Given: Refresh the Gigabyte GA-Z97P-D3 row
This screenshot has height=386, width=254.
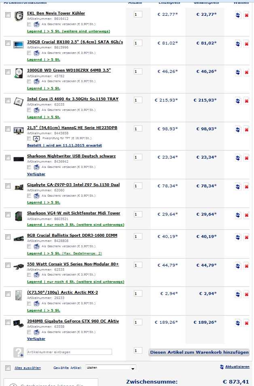Looking at the screenshot, I should coord(238,187).
